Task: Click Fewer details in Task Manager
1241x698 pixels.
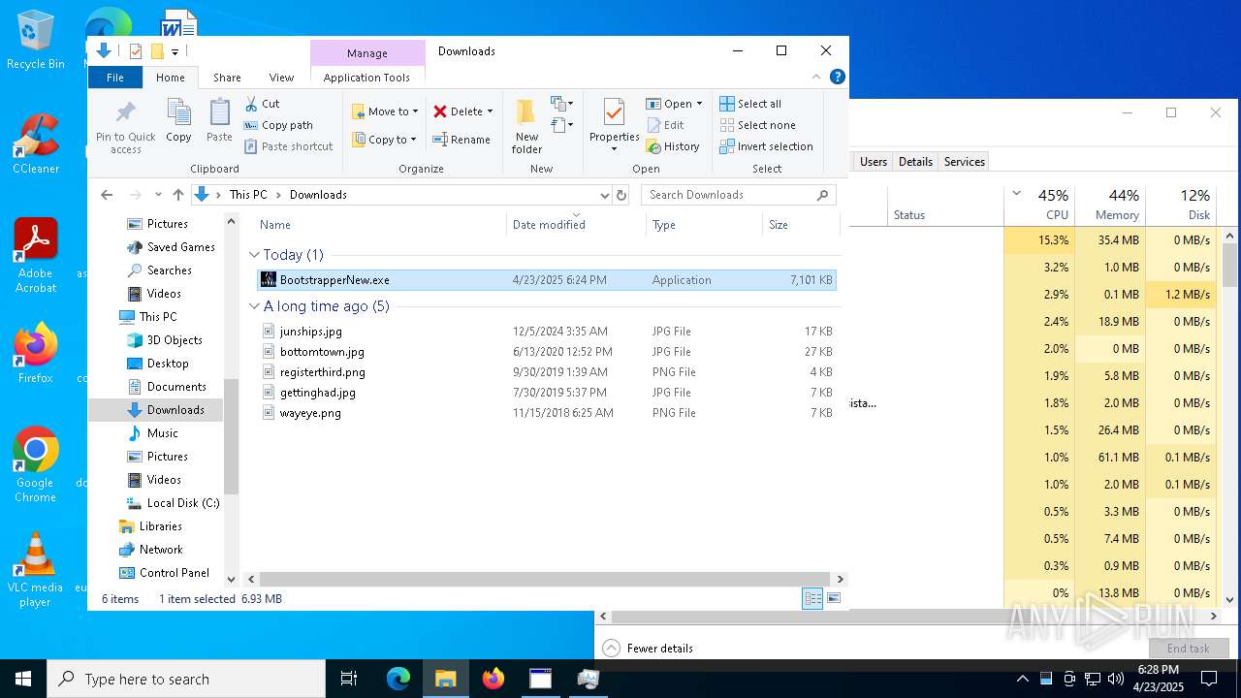Action: click(648, 649)
